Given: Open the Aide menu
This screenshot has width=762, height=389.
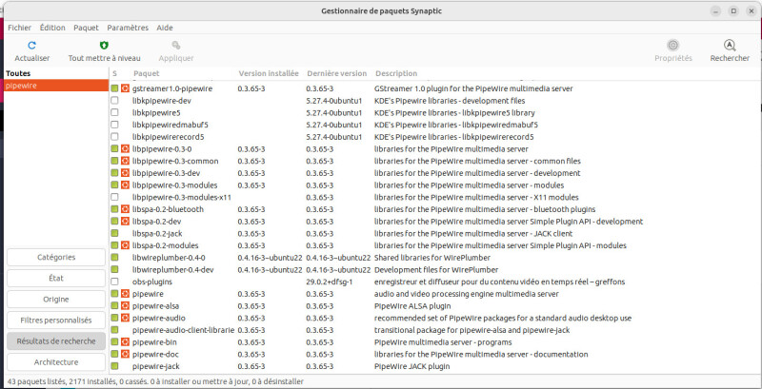Looking at the screenshot, I should pyautogui.click(x=165, y=28).
